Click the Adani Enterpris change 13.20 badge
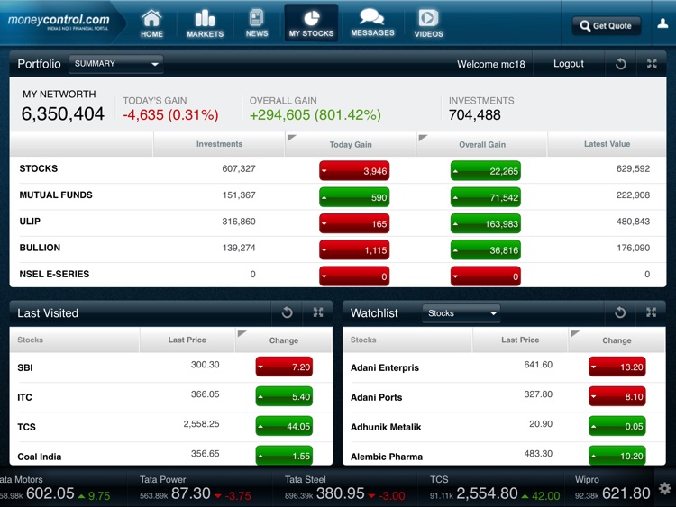 point(617,367)
